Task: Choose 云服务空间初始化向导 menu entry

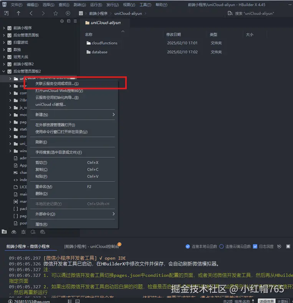Action: [73, 97]
